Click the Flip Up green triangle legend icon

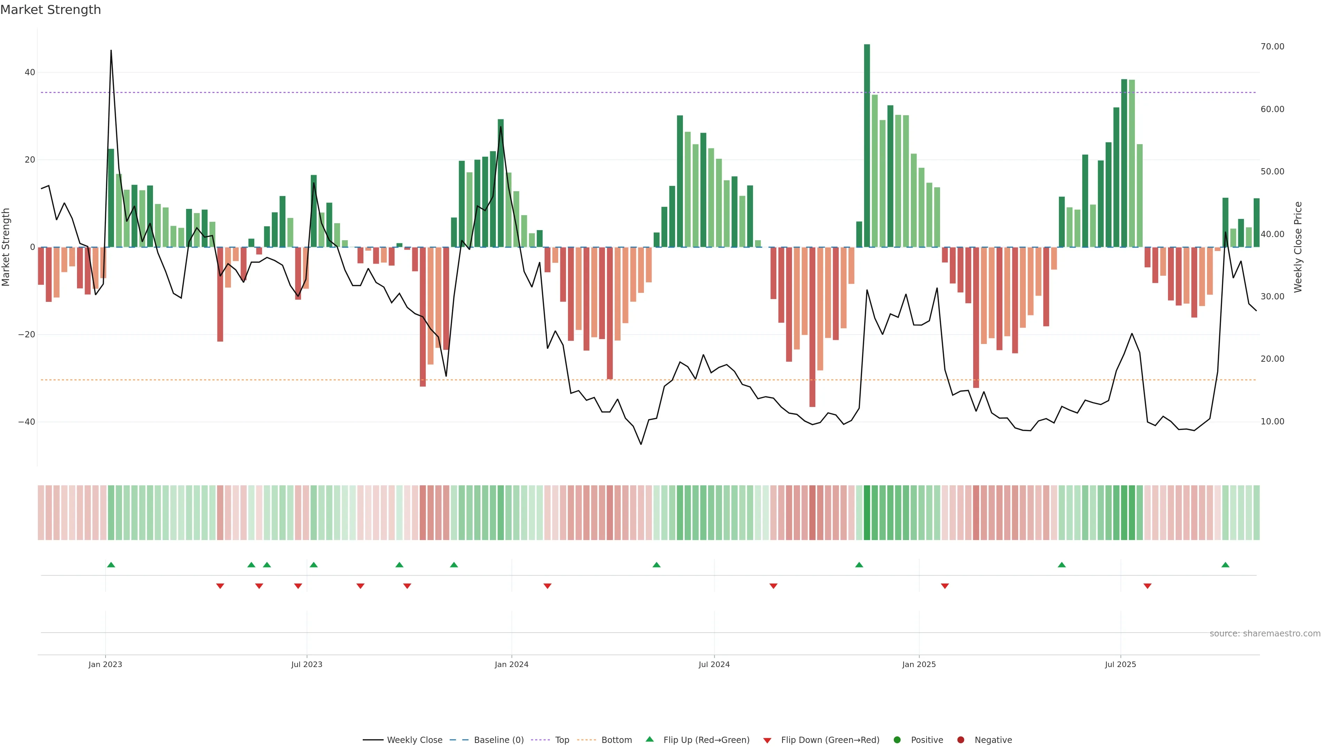[x=649, y=739]
